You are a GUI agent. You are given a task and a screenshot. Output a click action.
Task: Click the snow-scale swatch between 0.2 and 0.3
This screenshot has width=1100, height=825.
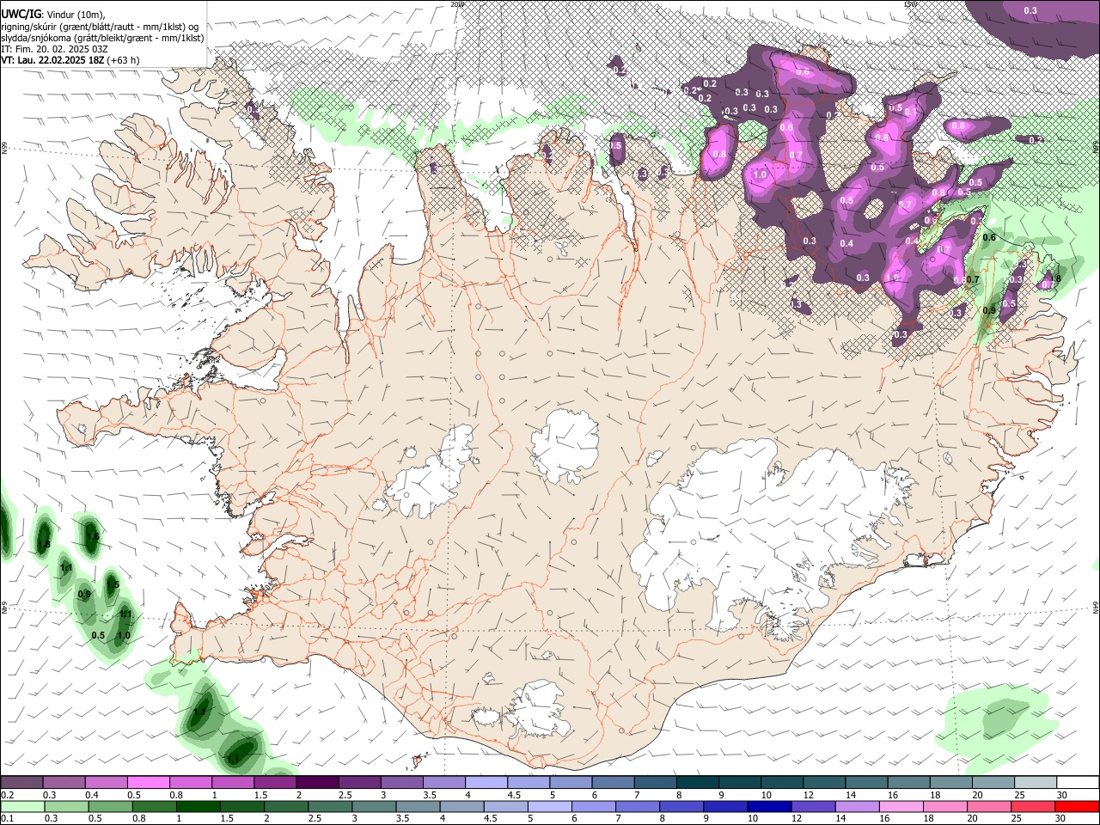tap(21, 783)
